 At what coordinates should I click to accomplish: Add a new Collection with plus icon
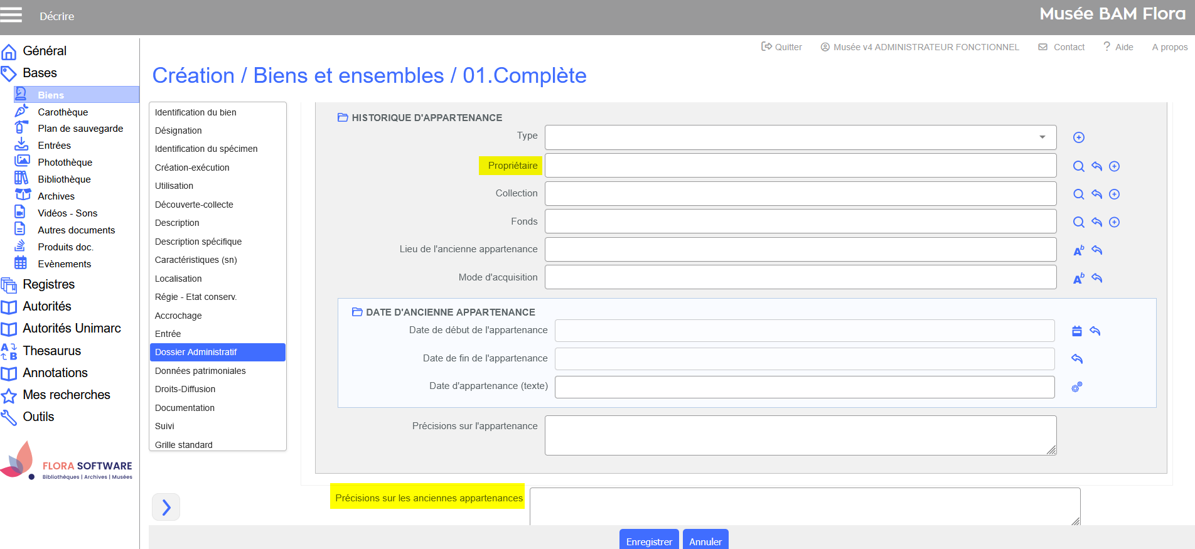(1115, 195)
